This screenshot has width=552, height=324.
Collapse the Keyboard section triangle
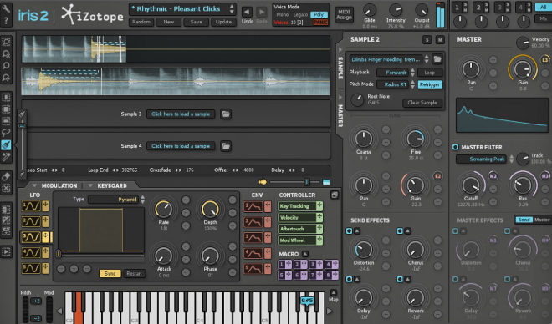[x=90, y=185]
